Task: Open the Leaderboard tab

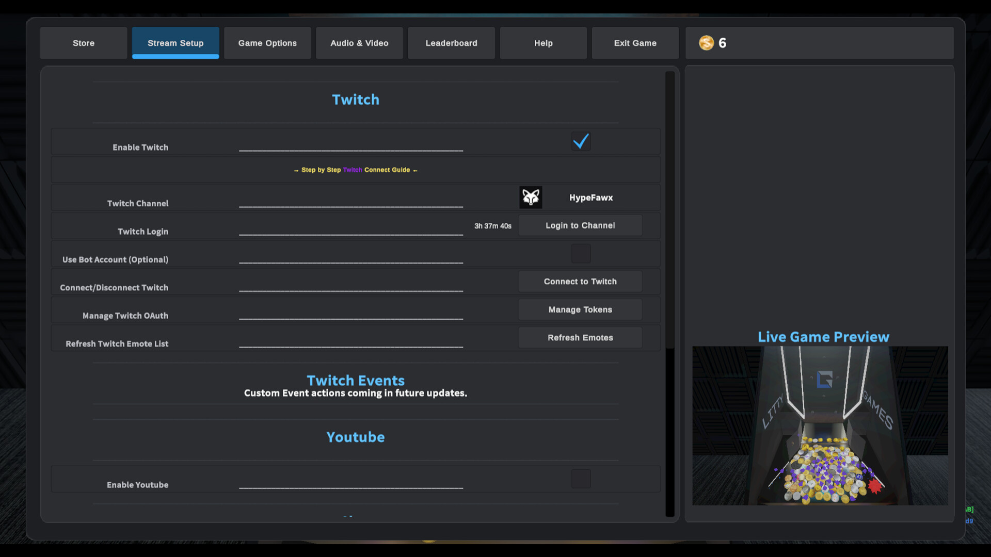Action: (451, 43)
